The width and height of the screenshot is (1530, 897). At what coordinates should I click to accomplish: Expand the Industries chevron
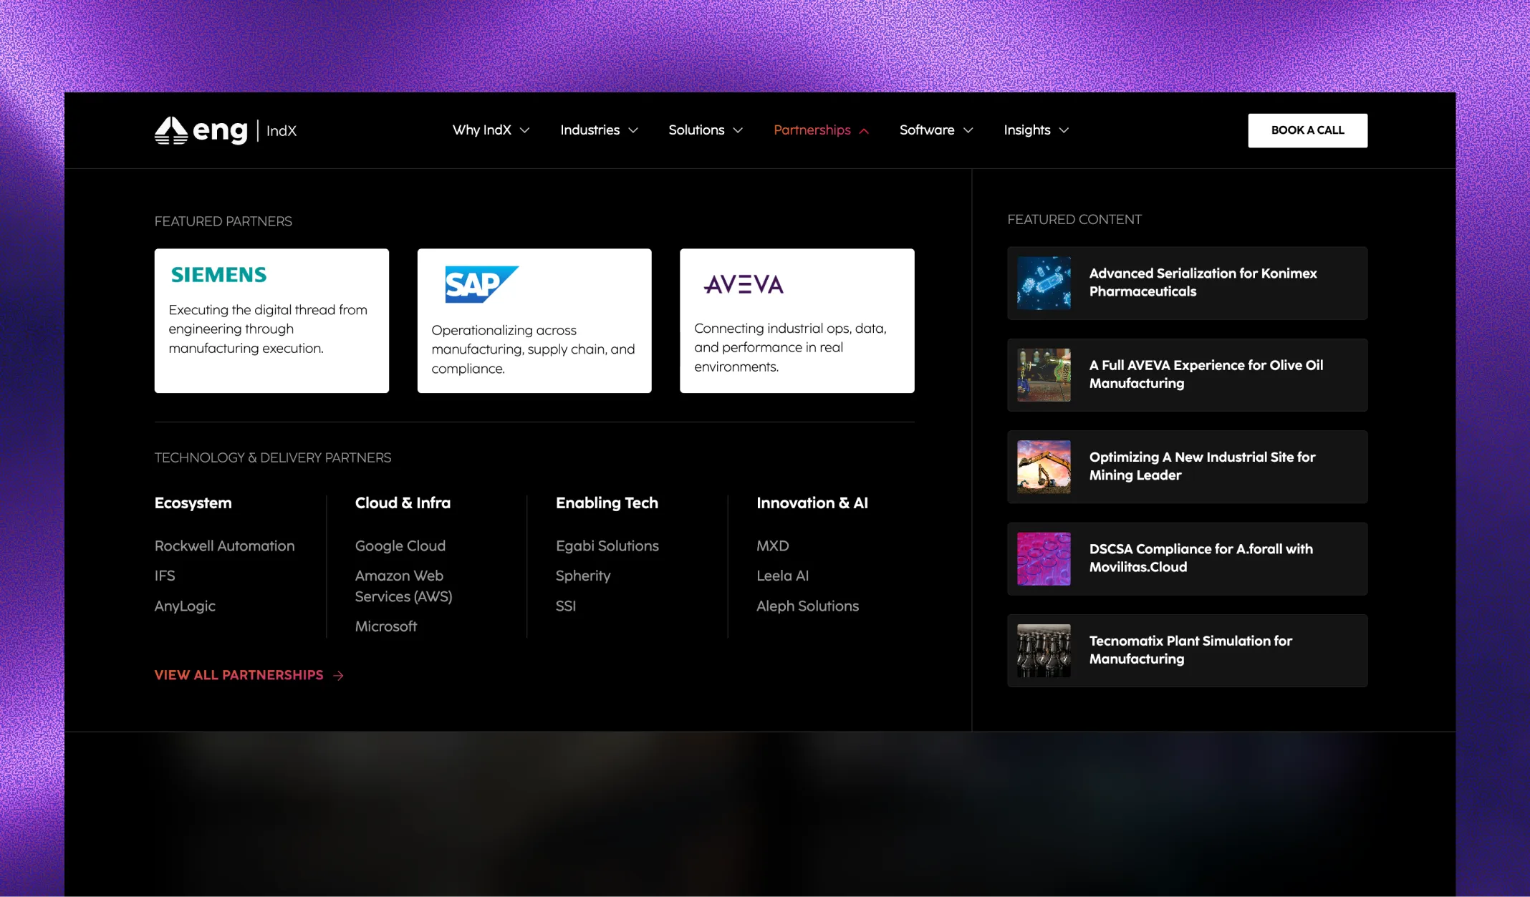[x=632, y=130]
